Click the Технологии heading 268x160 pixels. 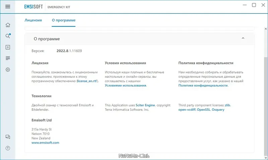point(41,96)
